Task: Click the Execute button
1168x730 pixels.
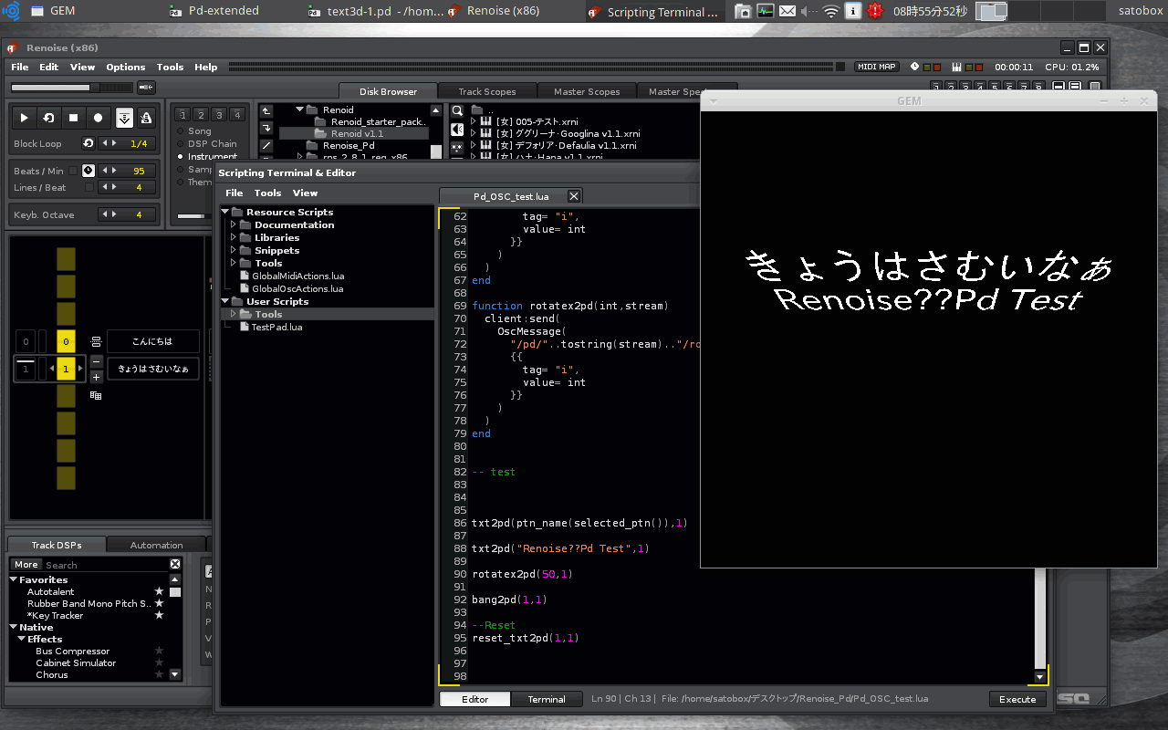Action: pyautogui.click(x=1017, y=699)
